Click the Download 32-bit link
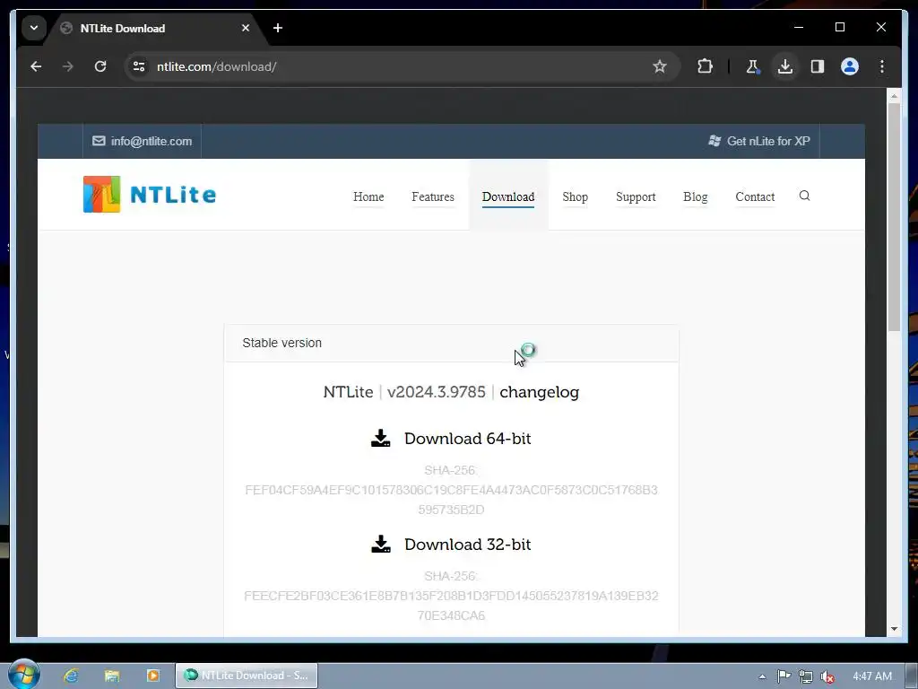 click(x=467, y=545)
